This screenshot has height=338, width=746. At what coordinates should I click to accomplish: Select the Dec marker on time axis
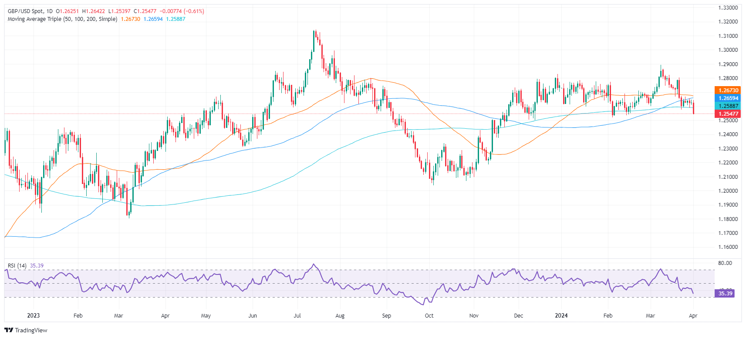point(518,316)
